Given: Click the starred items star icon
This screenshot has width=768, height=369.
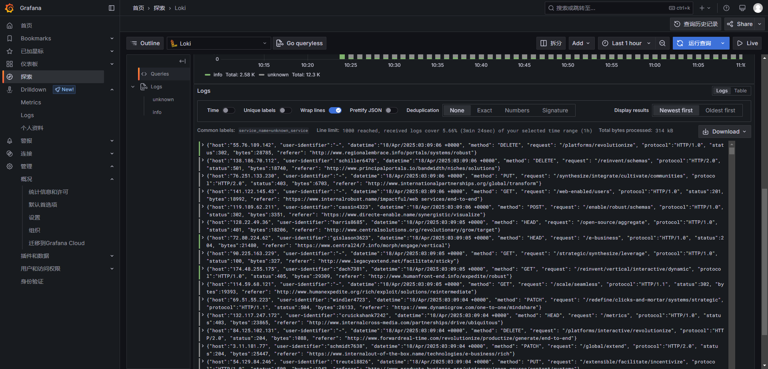Looking at the screenshot, I should click(10, 51).
